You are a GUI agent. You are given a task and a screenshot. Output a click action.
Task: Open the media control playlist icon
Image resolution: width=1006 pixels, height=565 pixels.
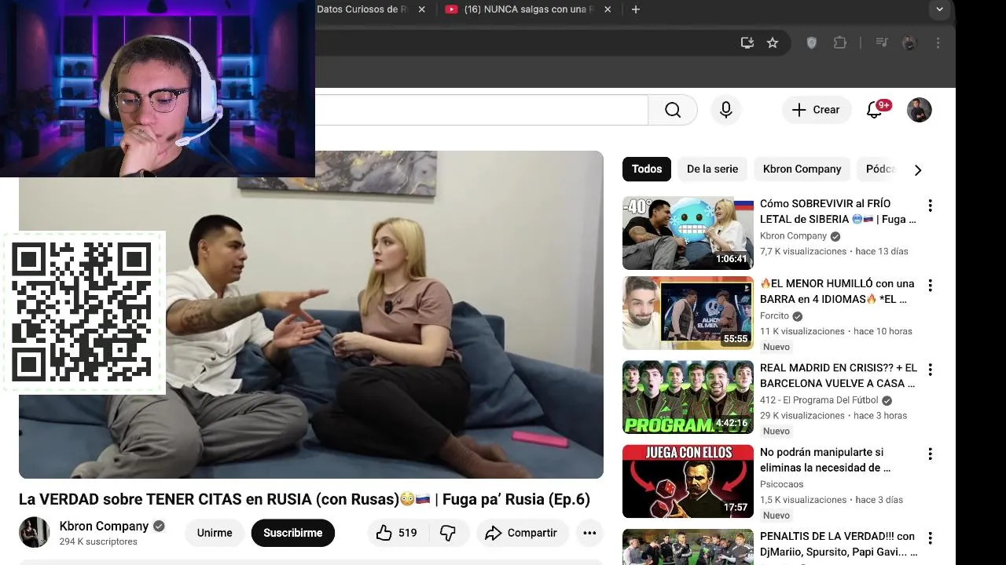[882, 43]
